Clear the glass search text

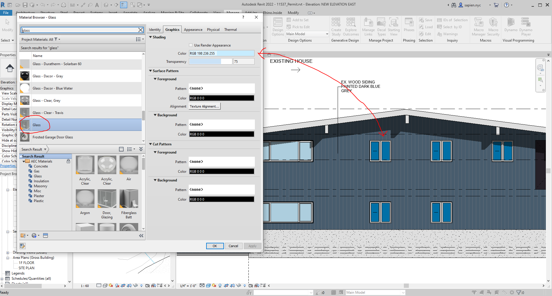click(x=140, y=30)
